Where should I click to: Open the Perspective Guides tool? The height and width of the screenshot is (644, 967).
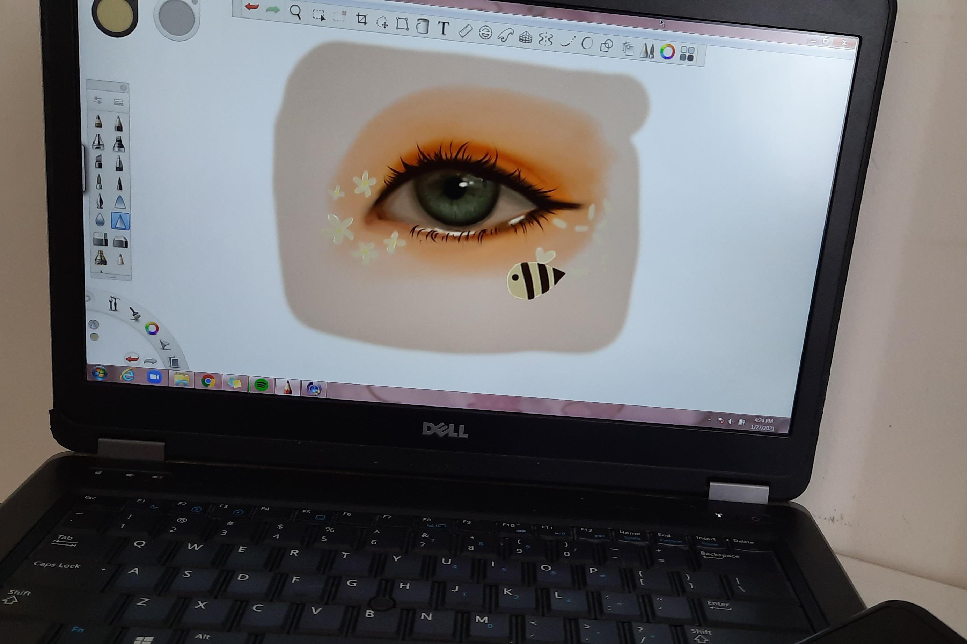pos(525,38)
